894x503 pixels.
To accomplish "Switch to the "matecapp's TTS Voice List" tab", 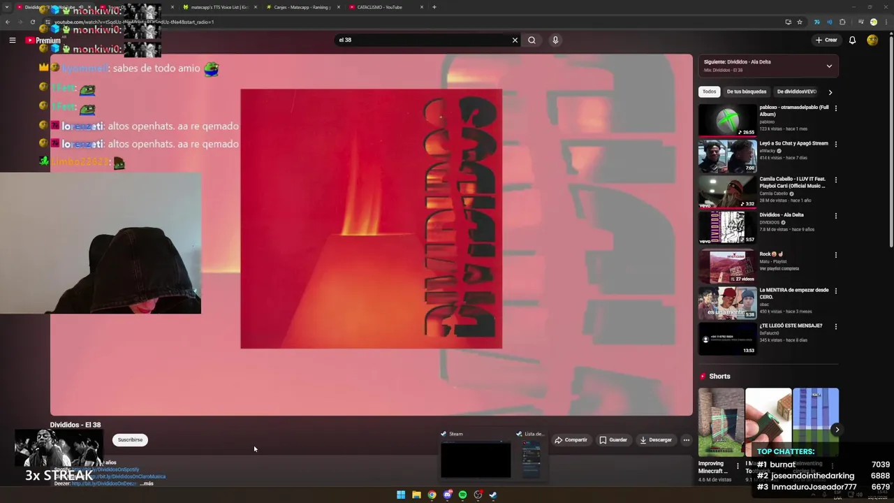I will (x=220, y=7).
